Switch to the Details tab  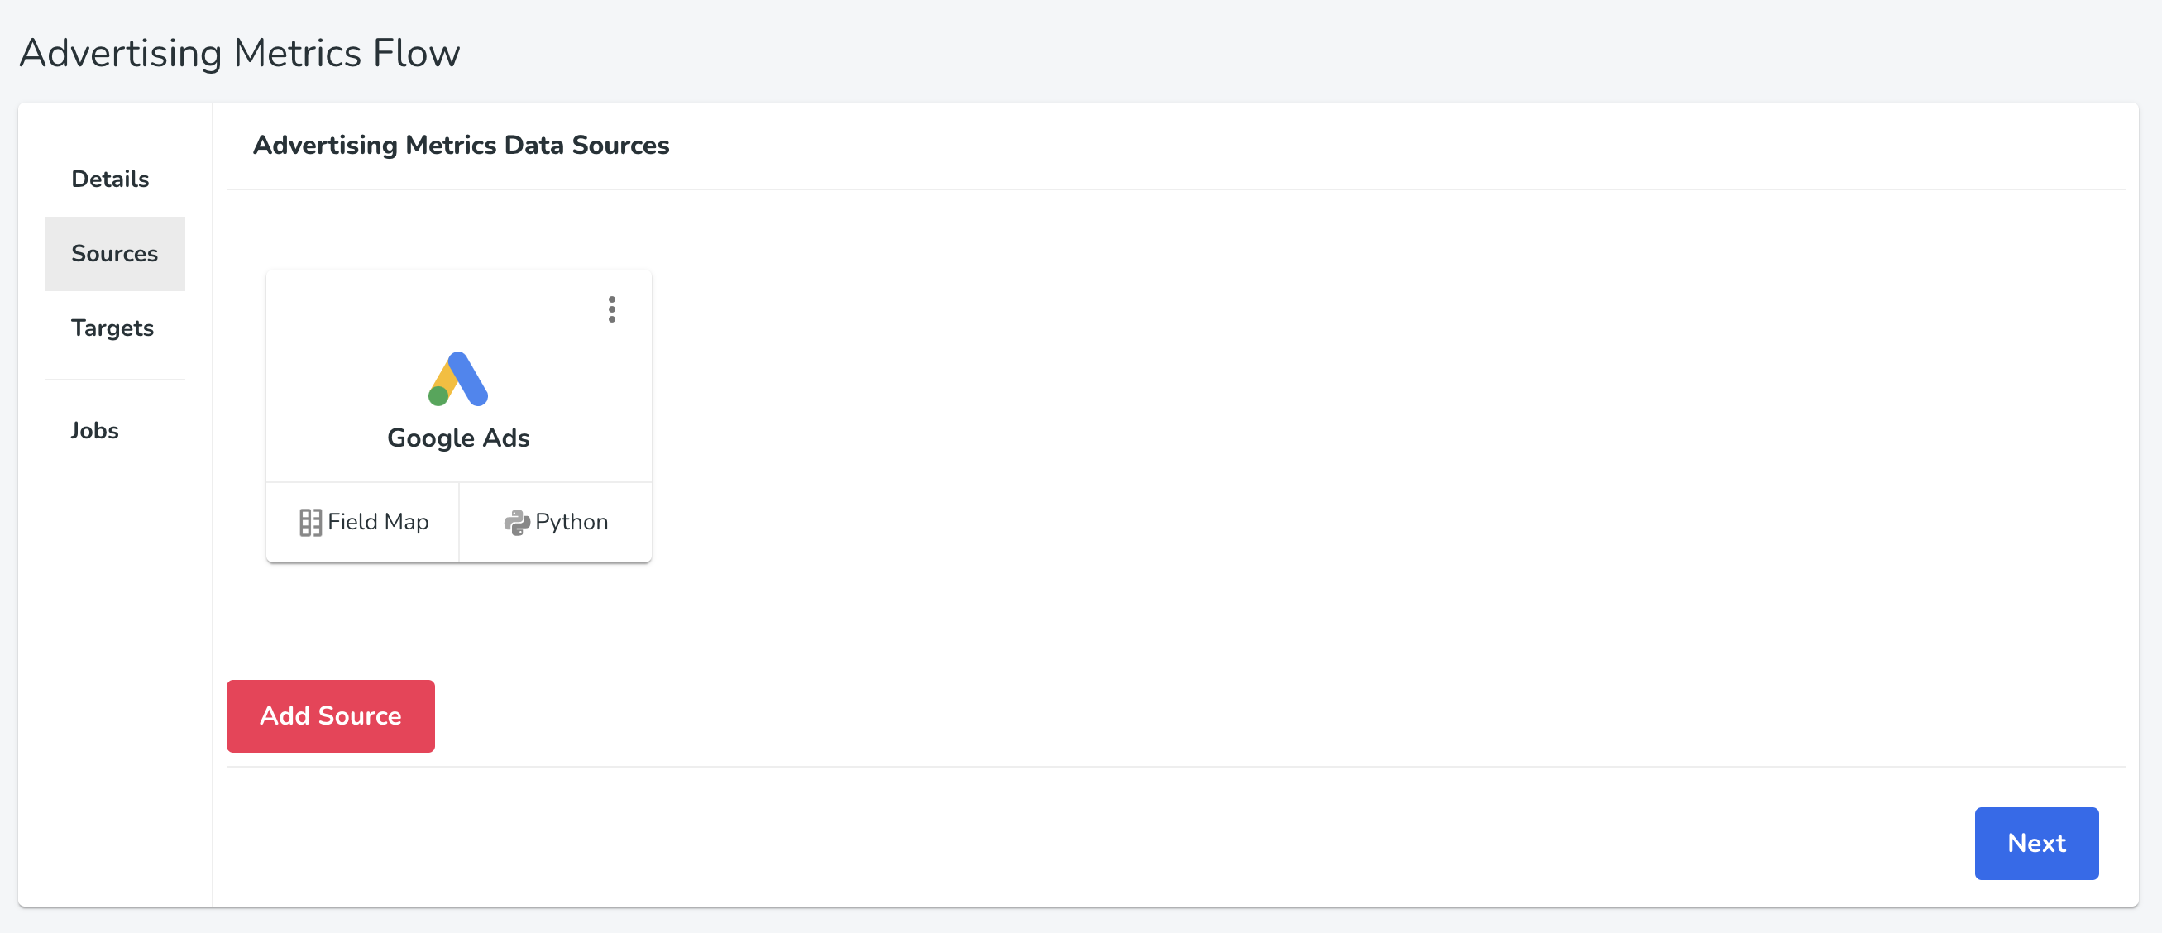pyautogui.click(x=110, y=179)
